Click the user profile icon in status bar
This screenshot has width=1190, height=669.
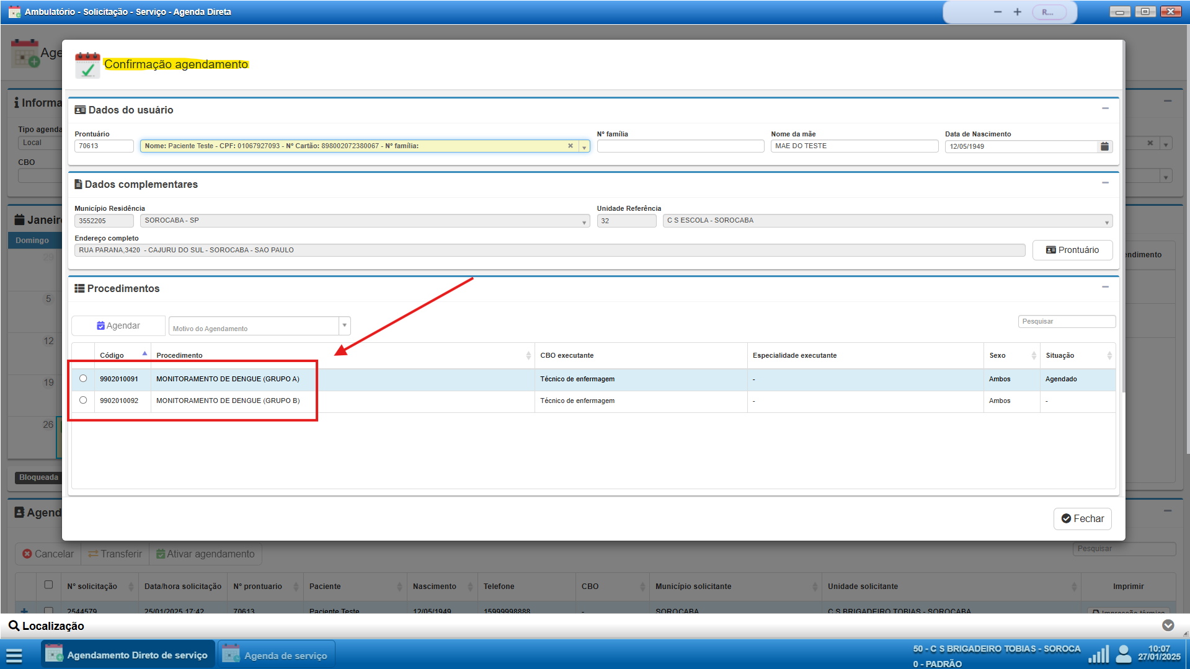point(1123,655)
